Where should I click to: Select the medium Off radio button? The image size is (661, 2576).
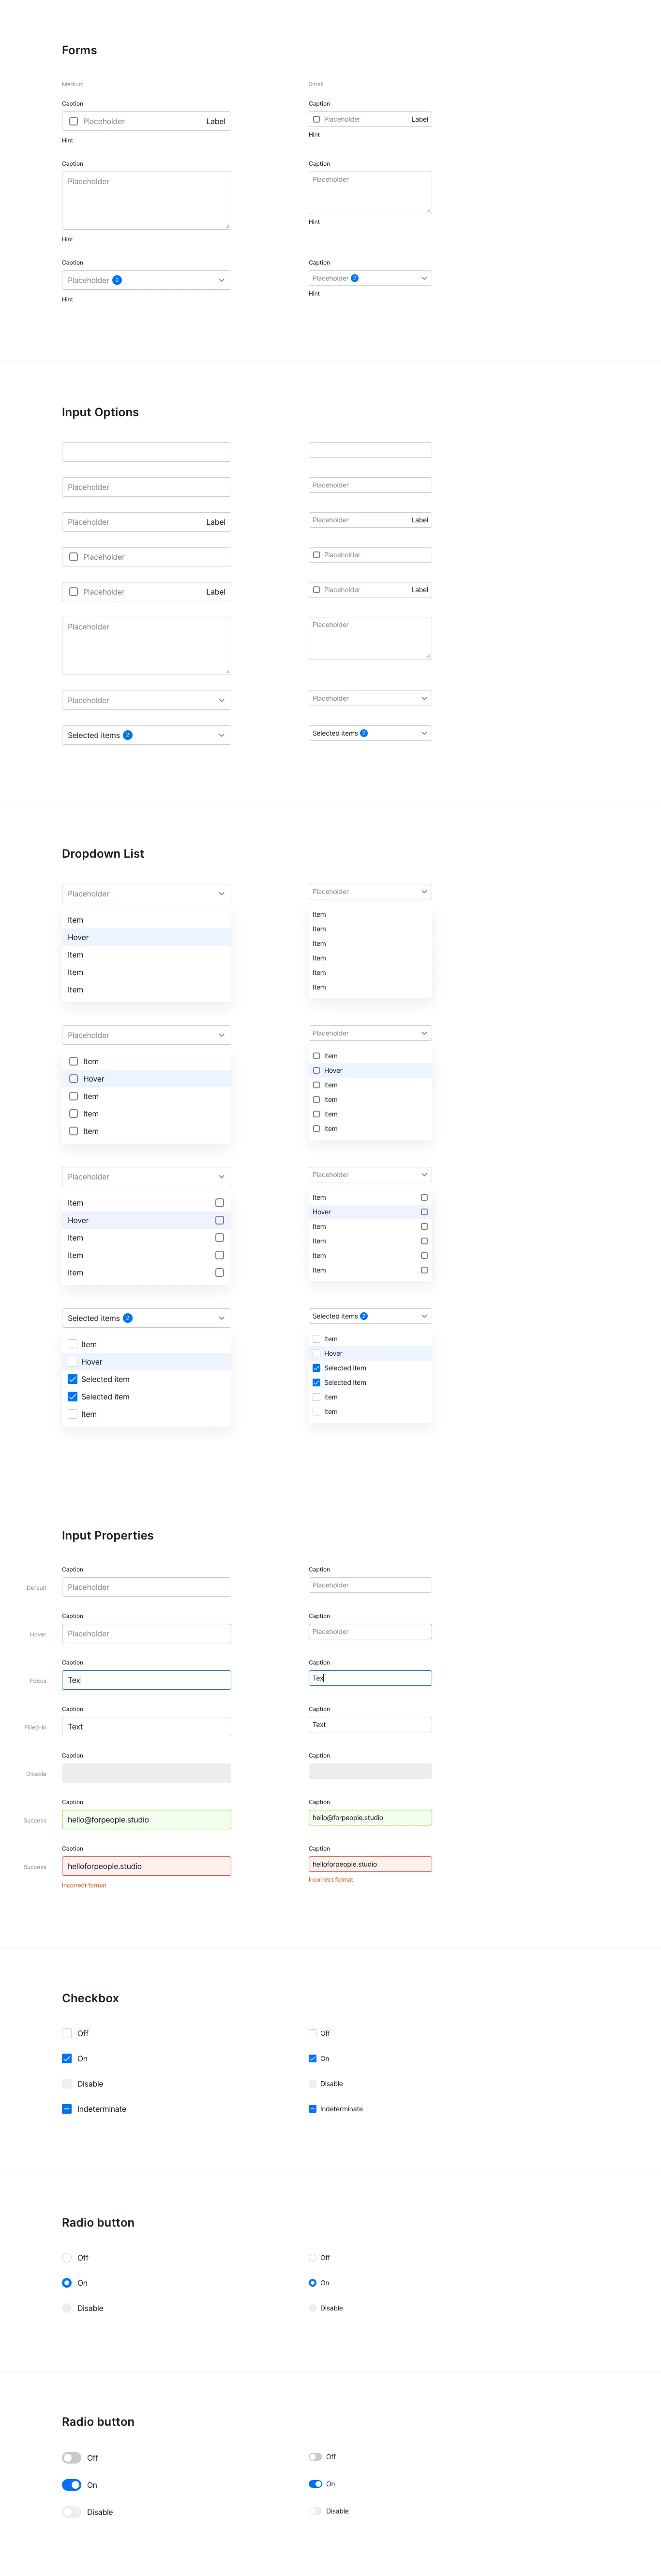(x=67, y=2258)
